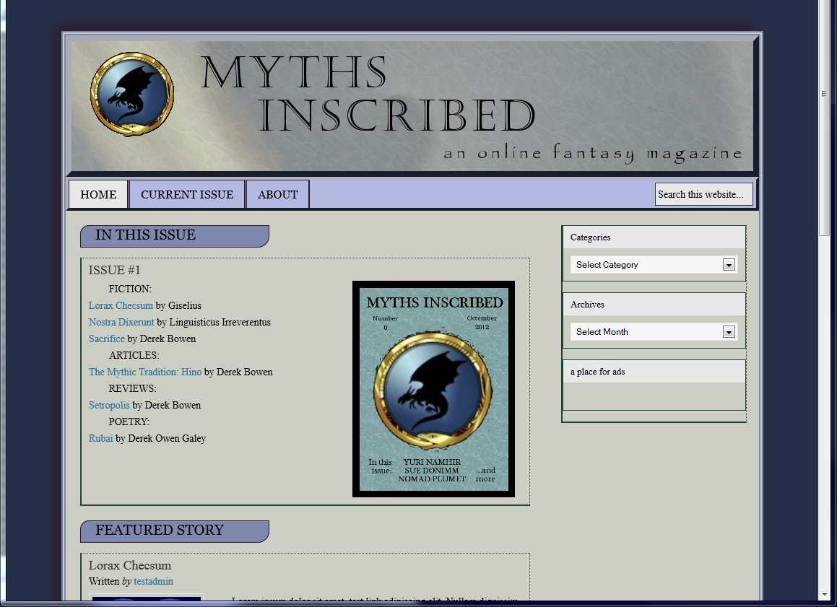Open the ABOUT page
837x607 pixels.
tap(277, 194)
